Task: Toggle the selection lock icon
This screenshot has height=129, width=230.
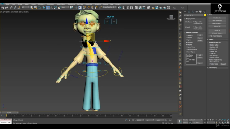Action: 129,120
